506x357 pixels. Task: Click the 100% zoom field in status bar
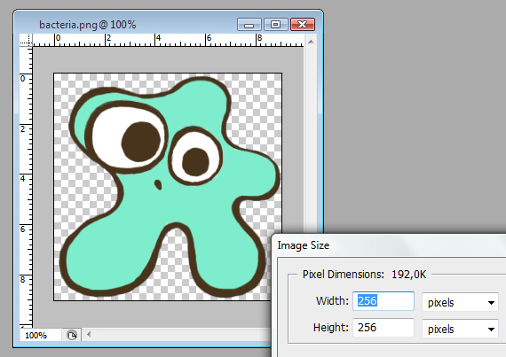(40, 335)
